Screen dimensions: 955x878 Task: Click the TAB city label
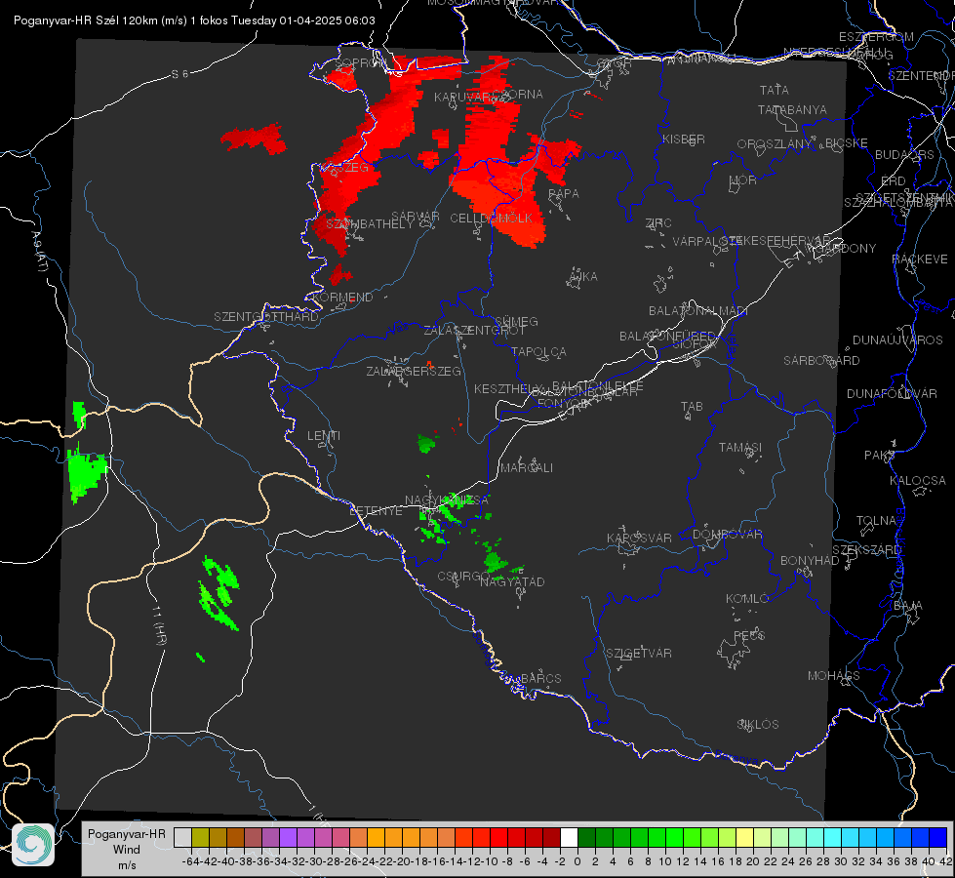click(692, 407)
